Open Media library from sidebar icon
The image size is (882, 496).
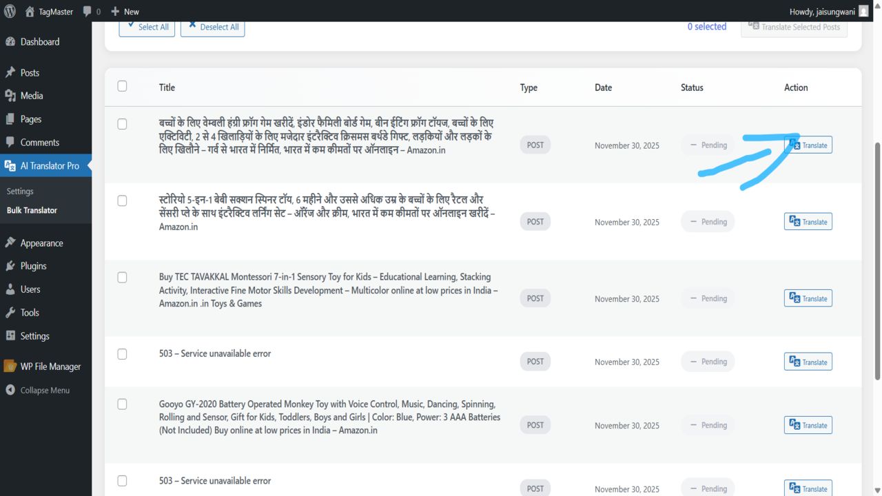10,96
